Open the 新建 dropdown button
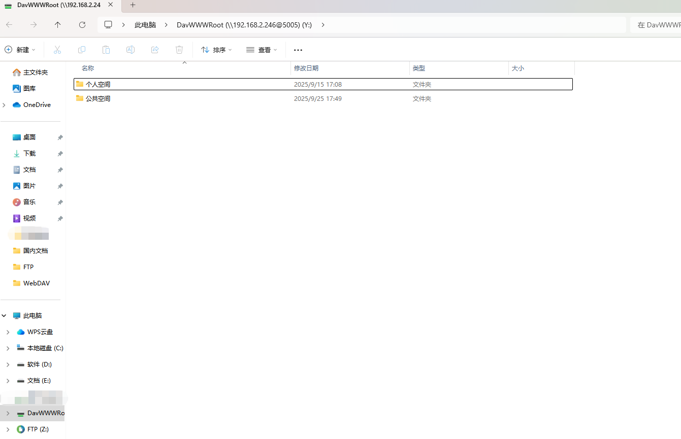 [20, 50]
